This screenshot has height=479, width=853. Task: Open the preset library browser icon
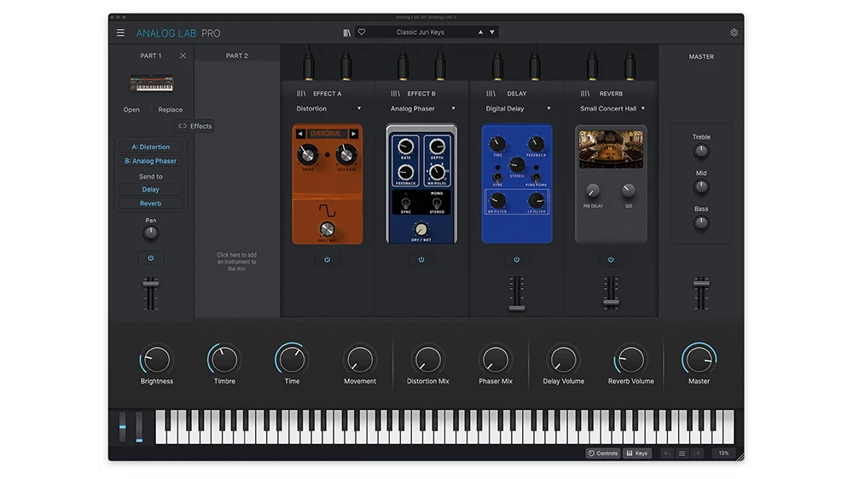tap(346, 32)
